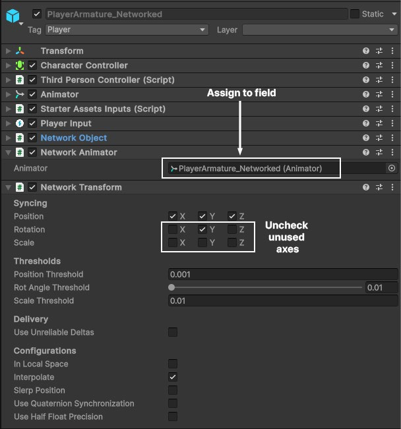This screenshot has height=429, width=401.
Task: Open Third Person Controller presets icon
Action: click(379, 80)
